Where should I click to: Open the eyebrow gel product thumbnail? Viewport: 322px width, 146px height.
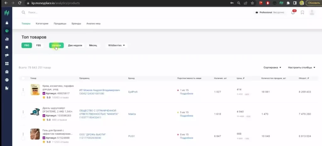click(35, 134)
